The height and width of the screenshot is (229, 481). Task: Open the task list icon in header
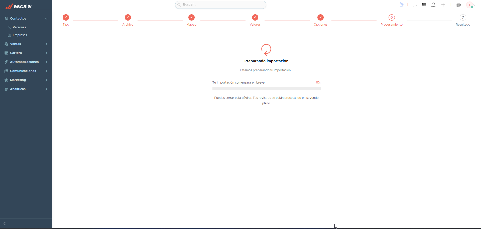tap(424, 5)
